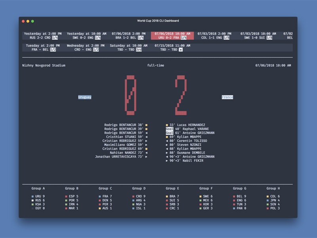The height and width of the screenshot is (238, 317).
Task: Click the substitution arrow beside Cristhian STUANI 59'
Action: 145,137
